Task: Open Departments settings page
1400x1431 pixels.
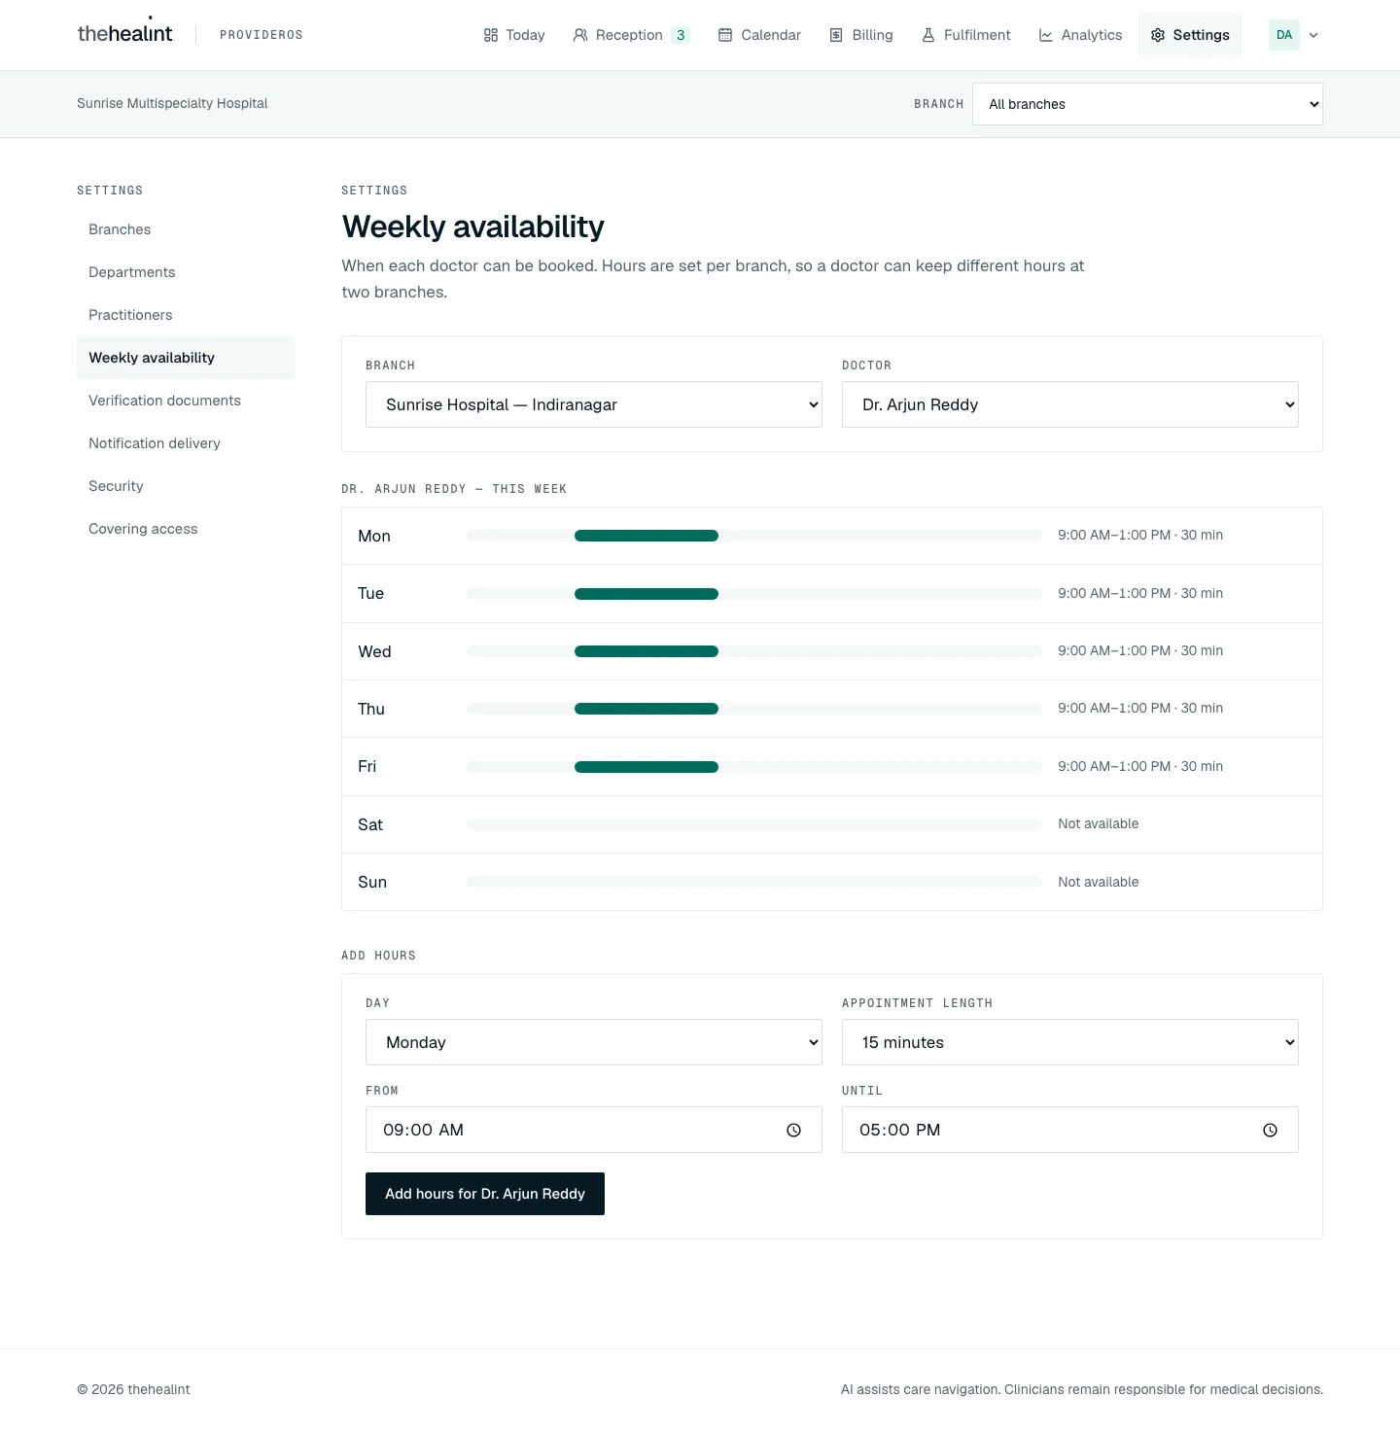Action: (186, 272)
